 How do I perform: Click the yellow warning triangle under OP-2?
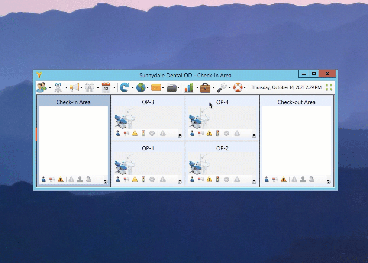tap(209, 179)
